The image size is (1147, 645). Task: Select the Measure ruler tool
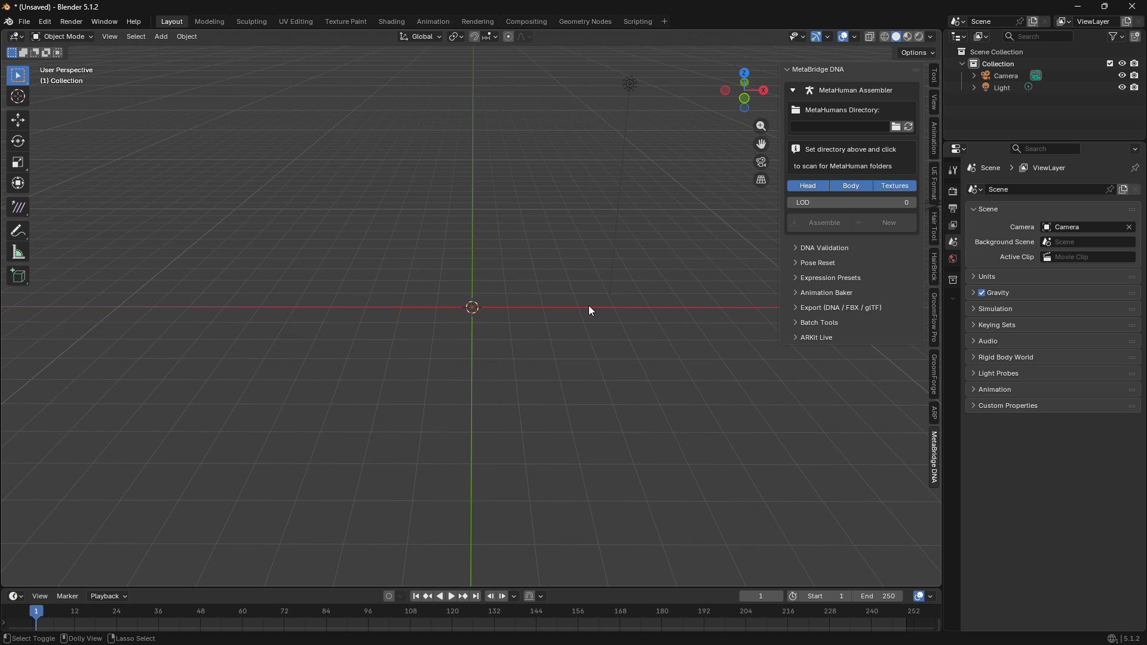18,253
